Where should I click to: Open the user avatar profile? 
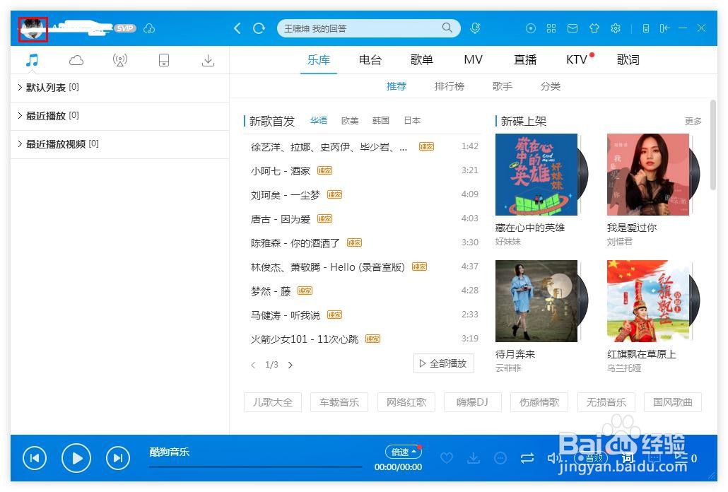(33, 29)
